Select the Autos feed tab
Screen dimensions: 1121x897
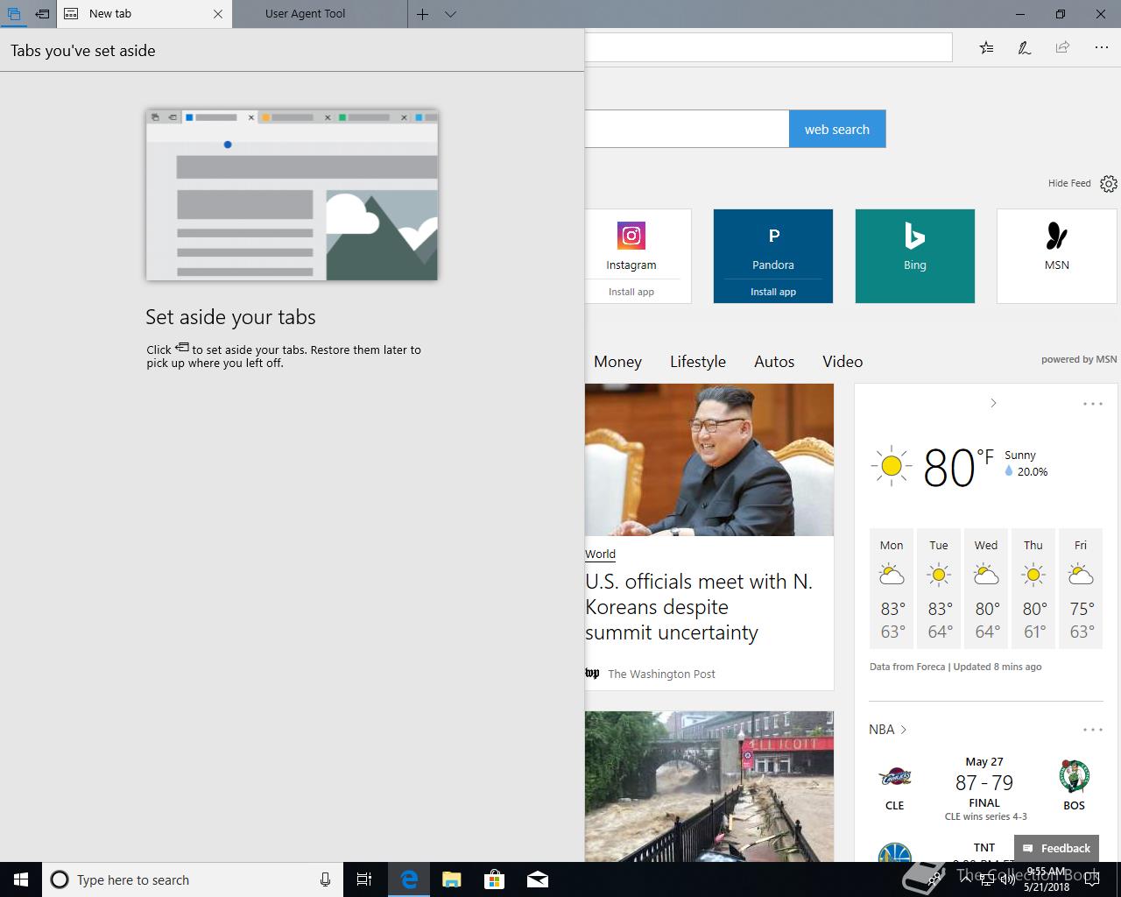(774, 361)
